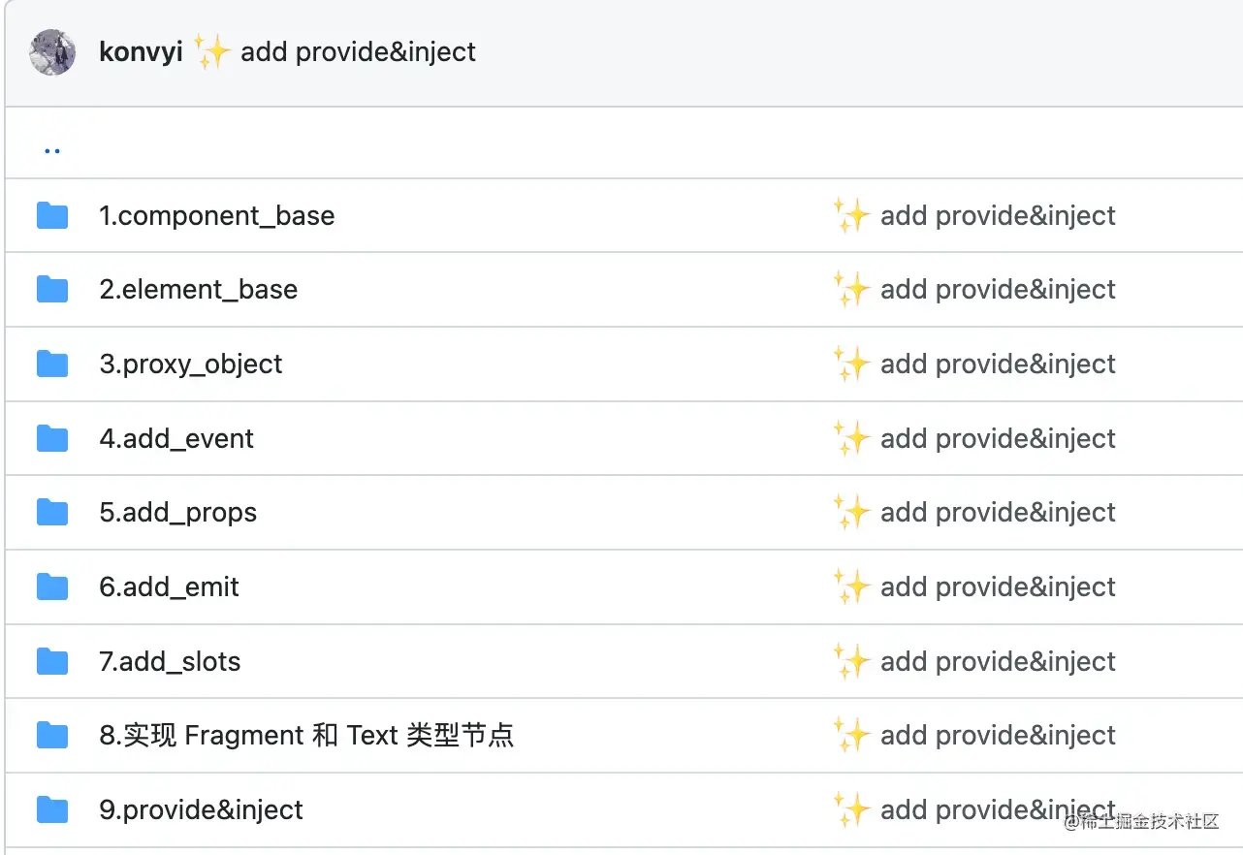Click the folder icon for 3.proxy_object
The width and height of the screenshot is (1243, 855).
click(x=52, y=364)
